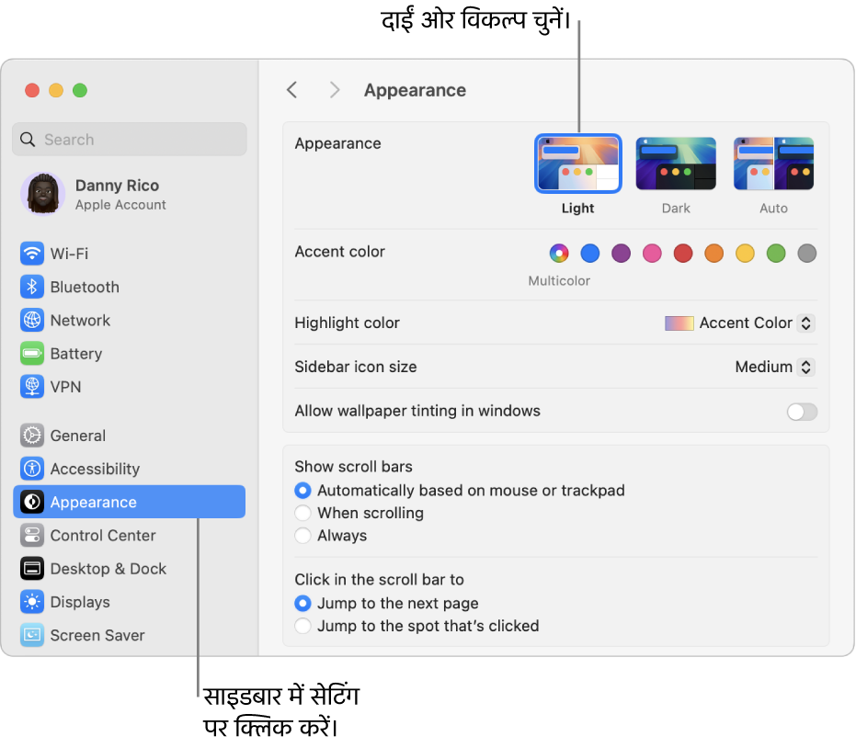Close the System Settings window
This screenshot has width=856, height=748.
coord(32,90)
